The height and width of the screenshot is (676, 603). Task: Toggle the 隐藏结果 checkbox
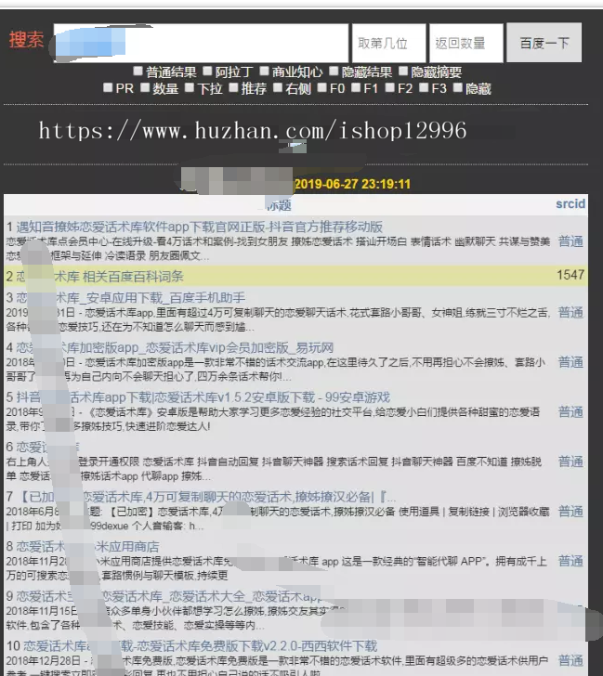(334, 71)
